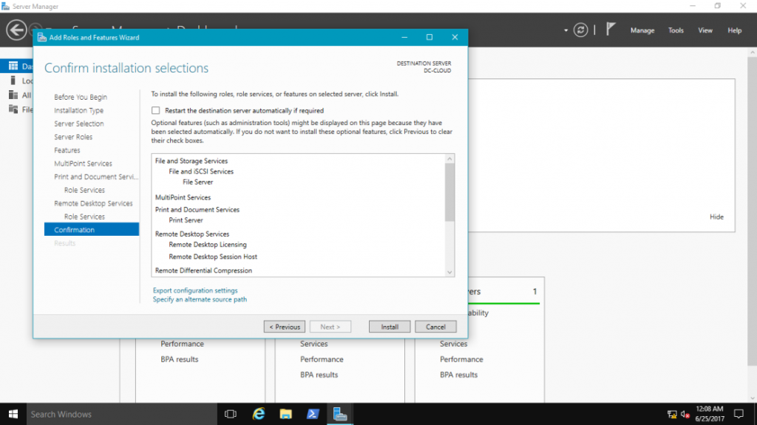
Task: Launch Internet Explorer from the taskbar
Action: 259,415
